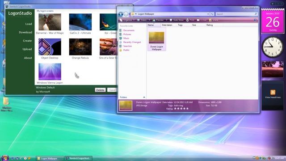Sort by the Size column header
286x161 pixels.
tap(198, 25)
